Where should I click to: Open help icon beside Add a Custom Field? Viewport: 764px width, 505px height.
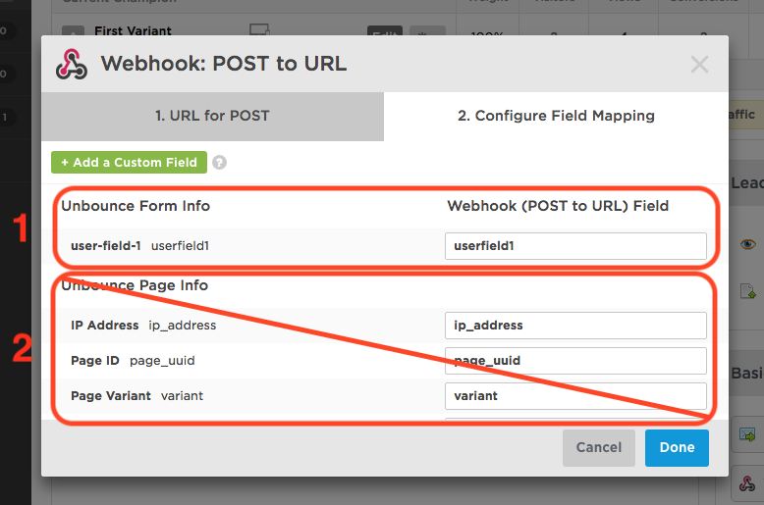tap(219, 163)
